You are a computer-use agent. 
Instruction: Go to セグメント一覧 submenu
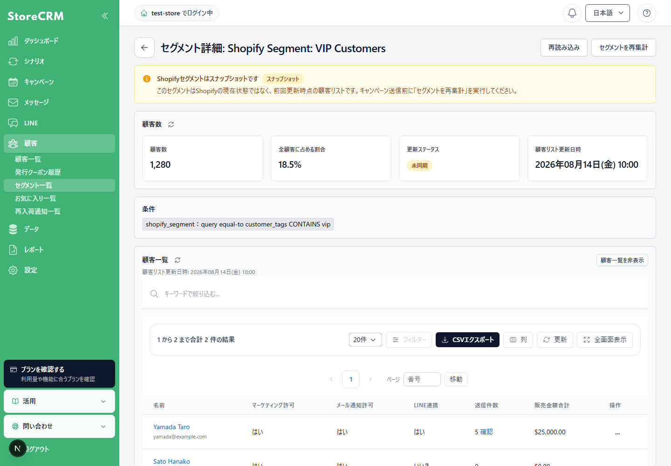tap(59, 185)
